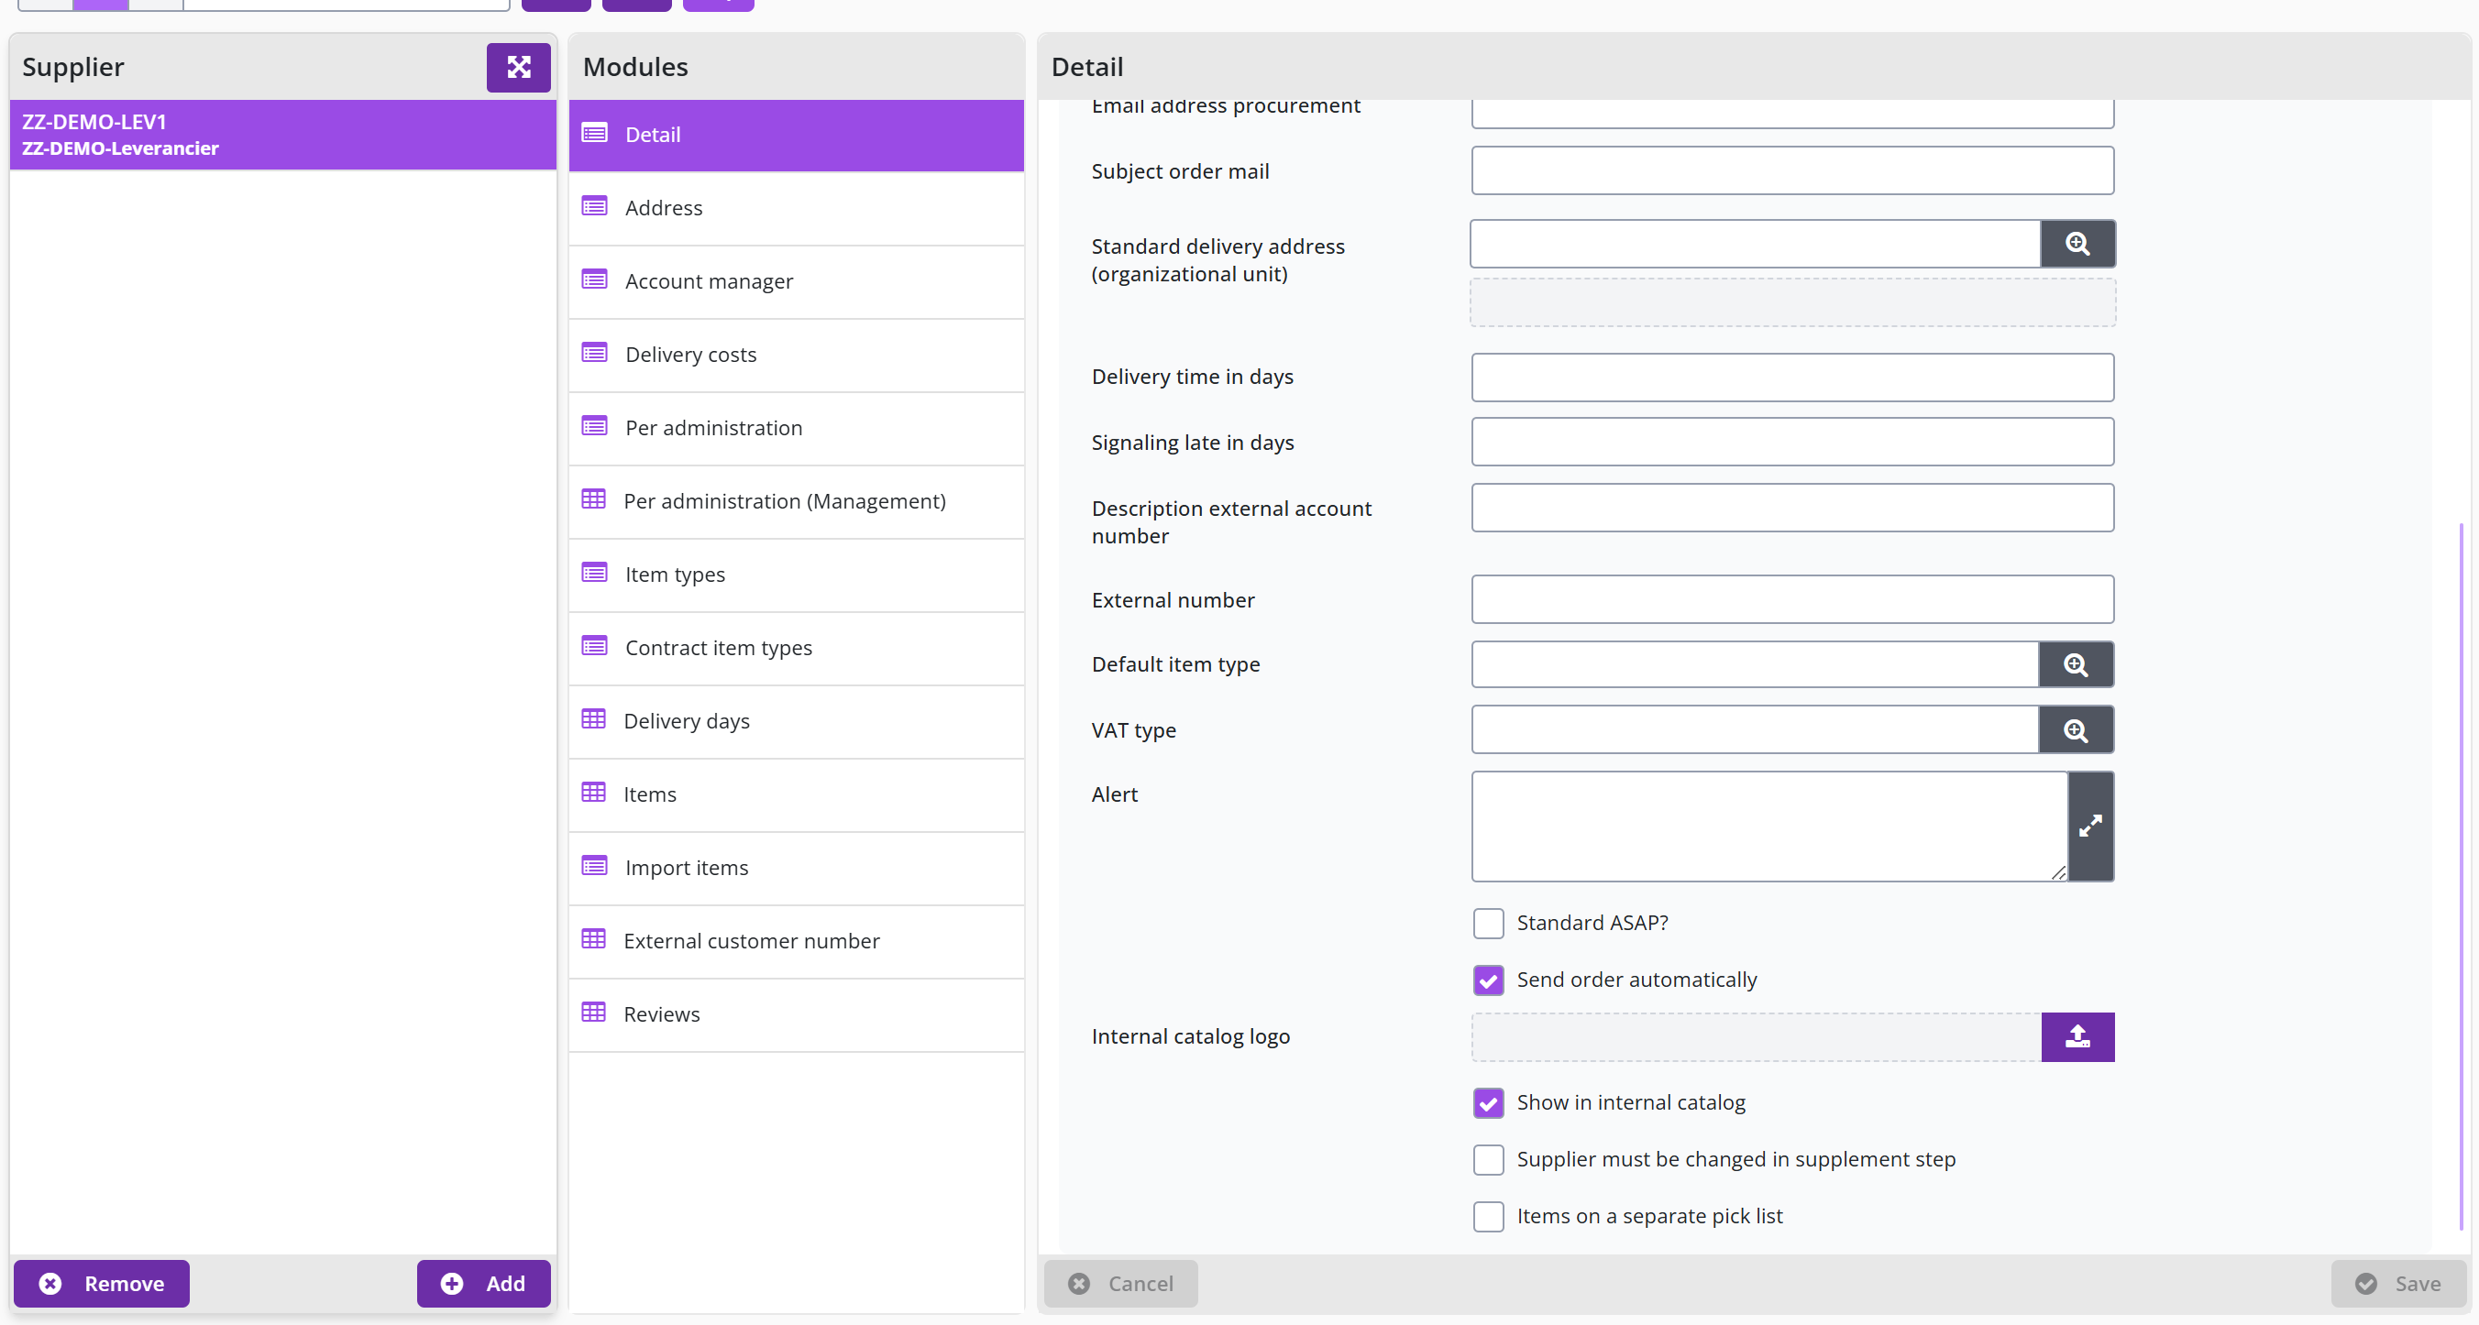
Task: Toggle Items on a separate pick list
Action: pos(1488,1216)
